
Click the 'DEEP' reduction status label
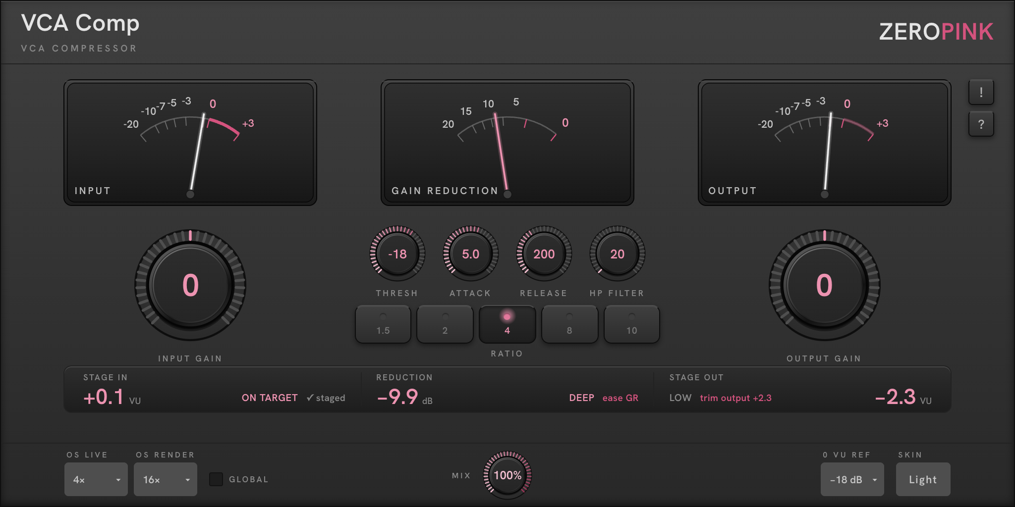(581, 398)
